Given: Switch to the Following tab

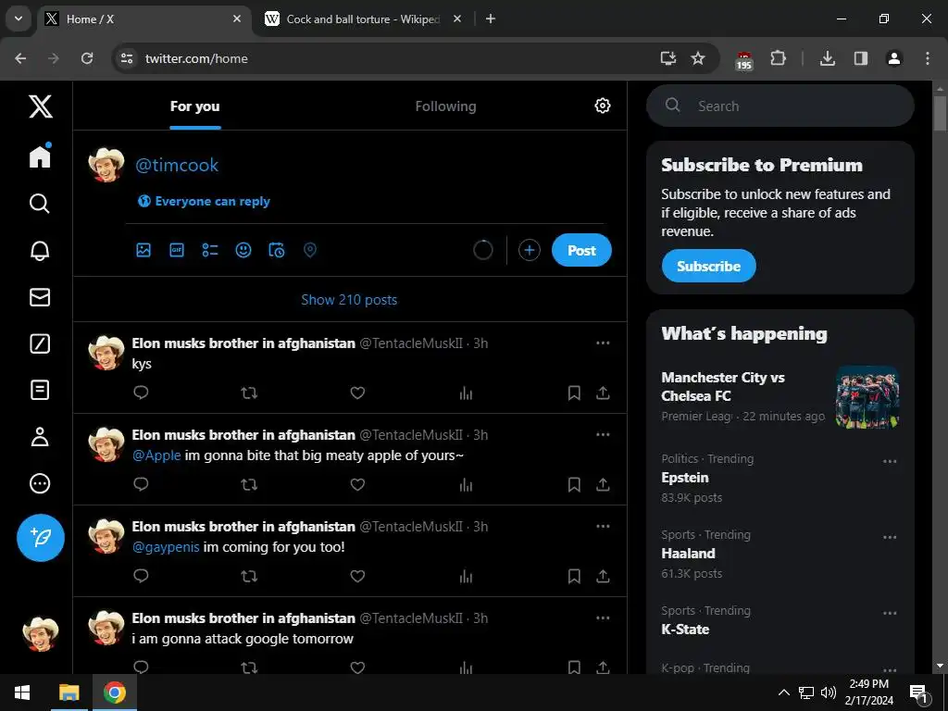Looking at the screenshot, I should point(445,106).
